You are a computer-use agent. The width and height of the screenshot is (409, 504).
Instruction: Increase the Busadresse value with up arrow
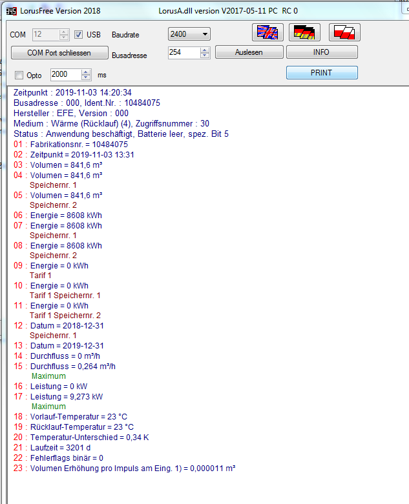[205, 50]
